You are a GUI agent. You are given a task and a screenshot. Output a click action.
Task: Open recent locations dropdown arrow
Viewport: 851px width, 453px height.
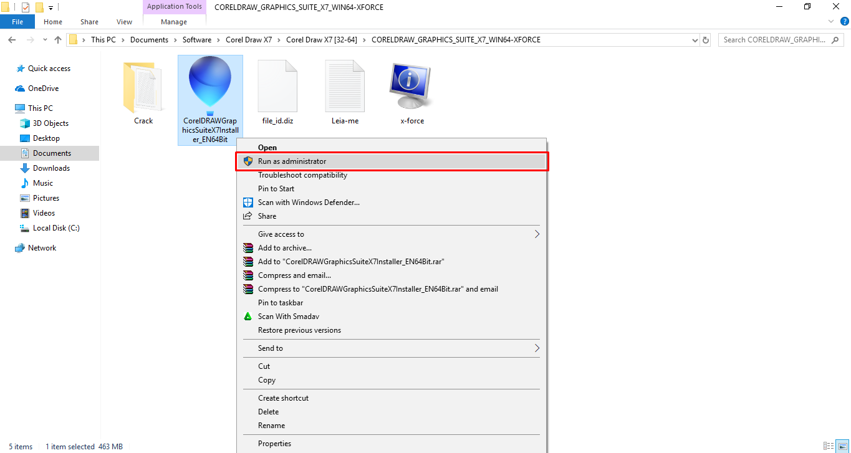45,40
